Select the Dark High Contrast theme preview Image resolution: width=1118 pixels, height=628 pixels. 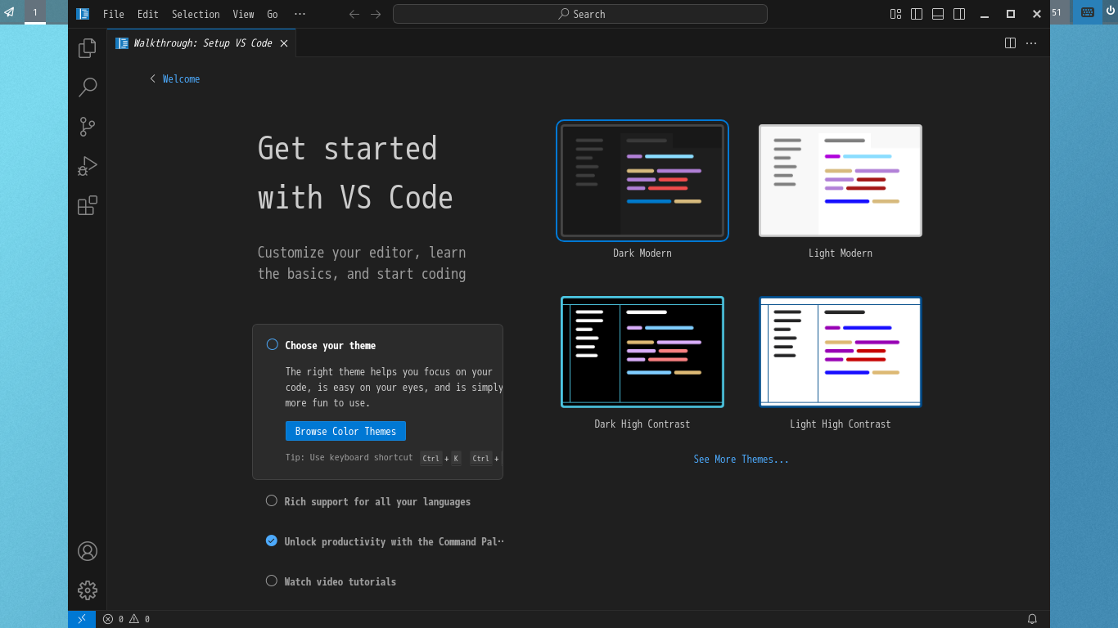pos(642,352)
